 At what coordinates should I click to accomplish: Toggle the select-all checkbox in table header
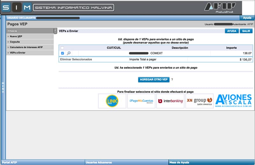(x=62, y=48)
